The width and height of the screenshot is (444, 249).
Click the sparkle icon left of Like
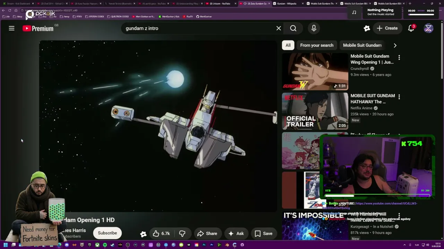point(143,234)
